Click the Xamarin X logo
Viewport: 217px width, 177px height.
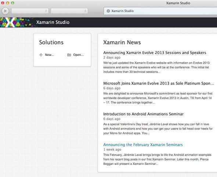pos(11,22)
